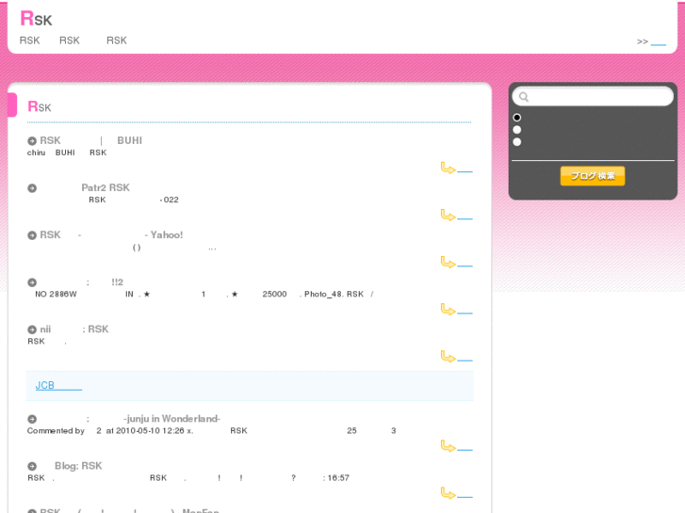Click snippet text 'Photo_48. RSK'

(x=334, y=295)
